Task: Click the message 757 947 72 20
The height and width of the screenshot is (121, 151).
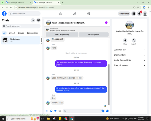Action: (57, 103)
